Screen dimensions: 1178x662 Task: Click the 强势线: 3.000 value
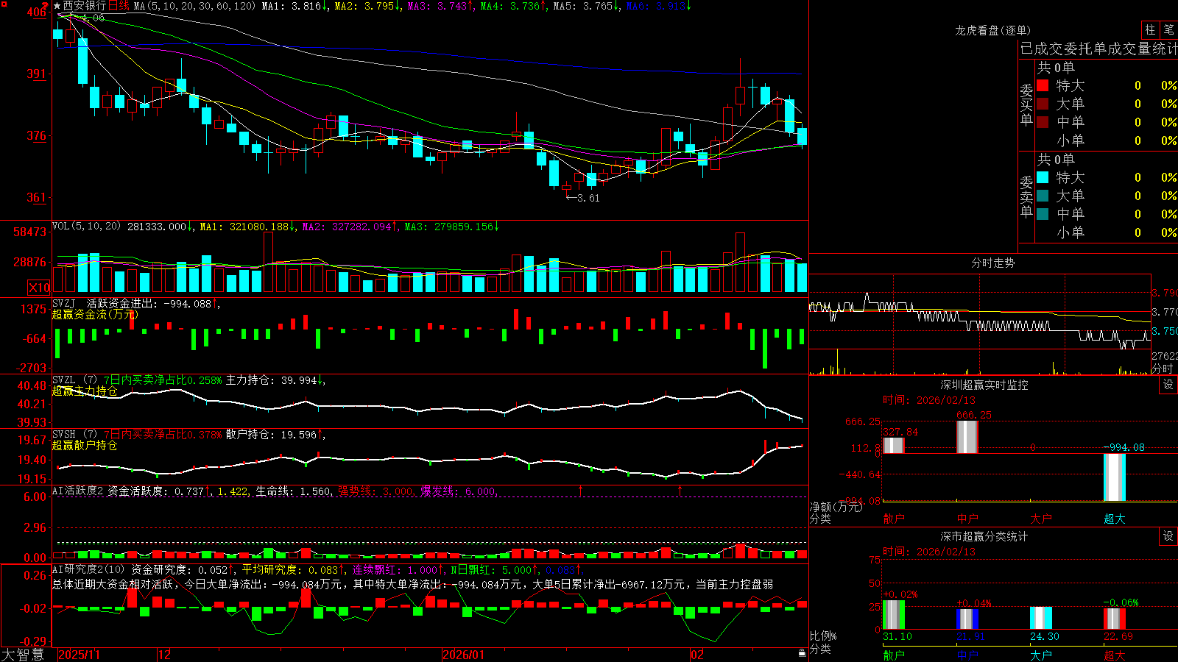point(375,491)
